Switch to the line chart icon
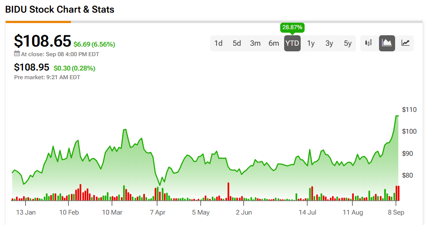 (405, 43)
